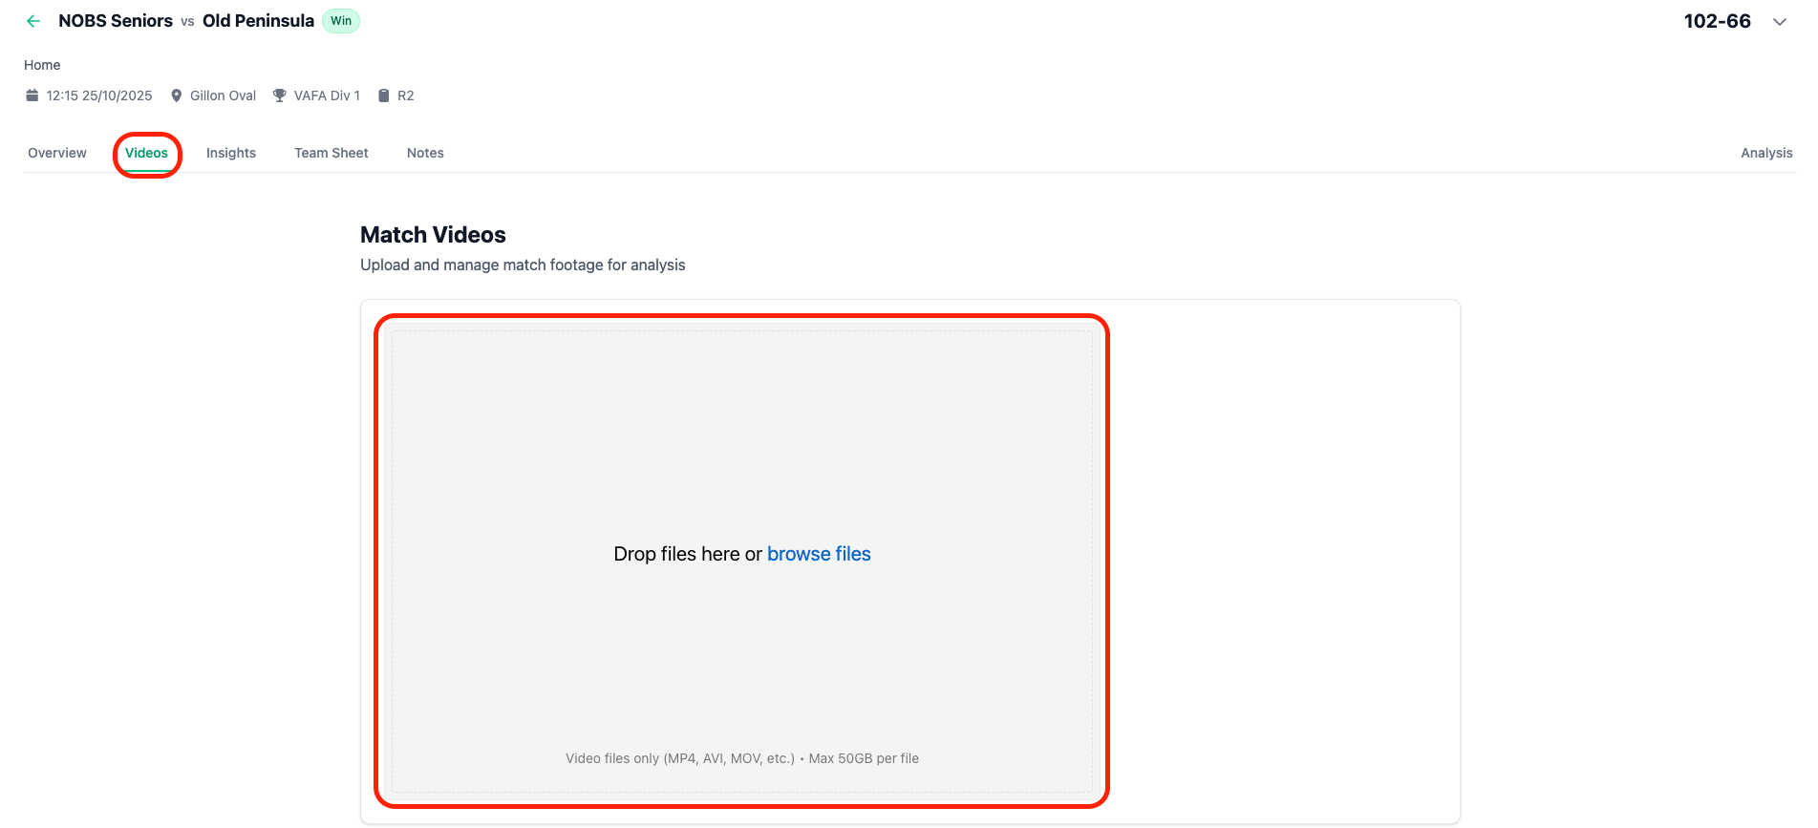Open the Notes tab

click(425, 153)
